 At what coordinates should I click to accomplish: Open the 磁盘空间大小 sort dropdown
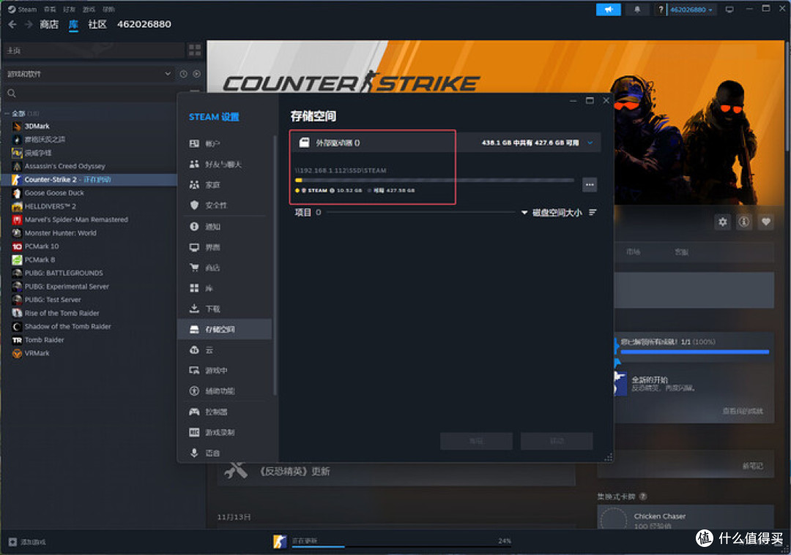[x=552, y=213]
